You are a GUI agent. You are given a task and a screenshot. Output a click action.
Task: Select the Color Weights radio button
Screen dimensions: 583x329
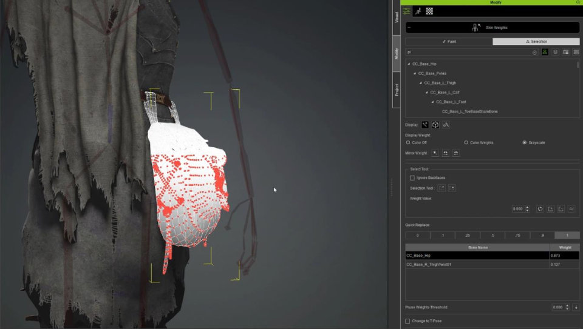(x=466, y=142)
